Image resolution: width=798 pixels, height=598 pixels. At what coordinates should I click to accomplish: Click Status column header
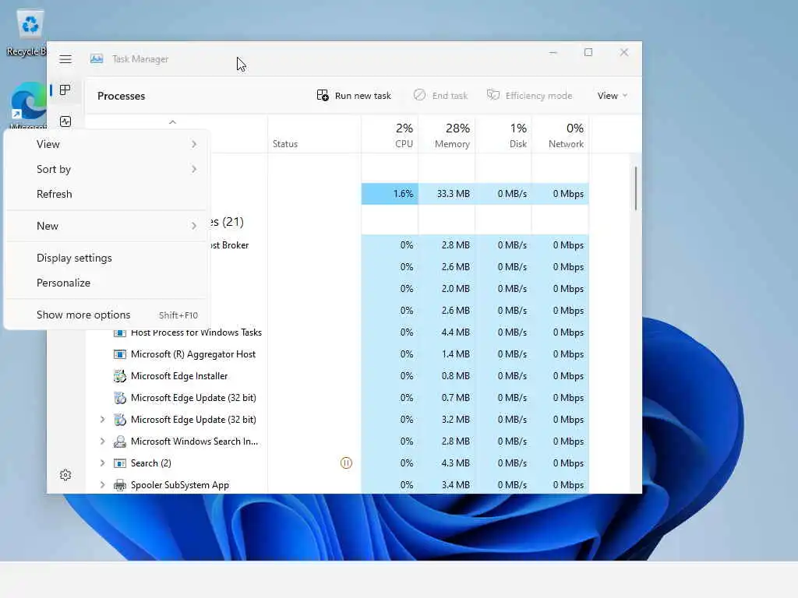point(315,135)
